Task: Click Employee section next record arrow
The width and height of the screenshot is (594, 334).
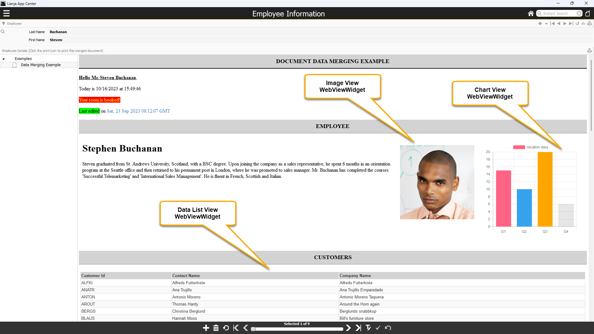Action: pos(565,24)
